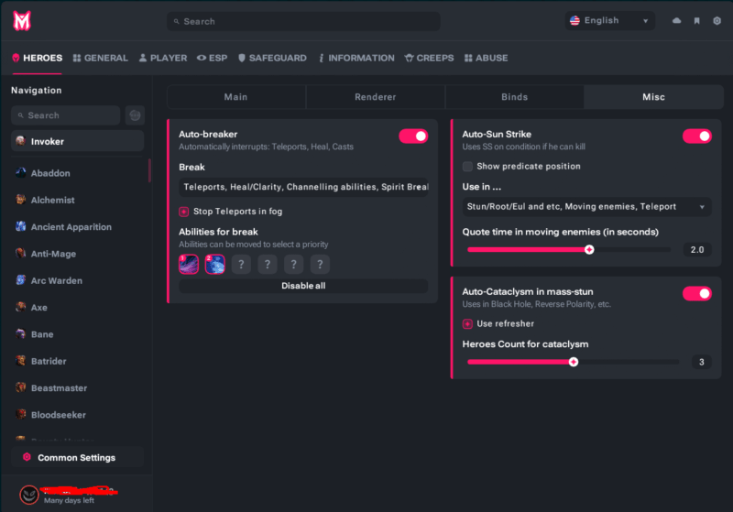Adjust Heroes Count for cataclysm slider
This screenshot has height=512, width=733.
(x=574, y=362)
